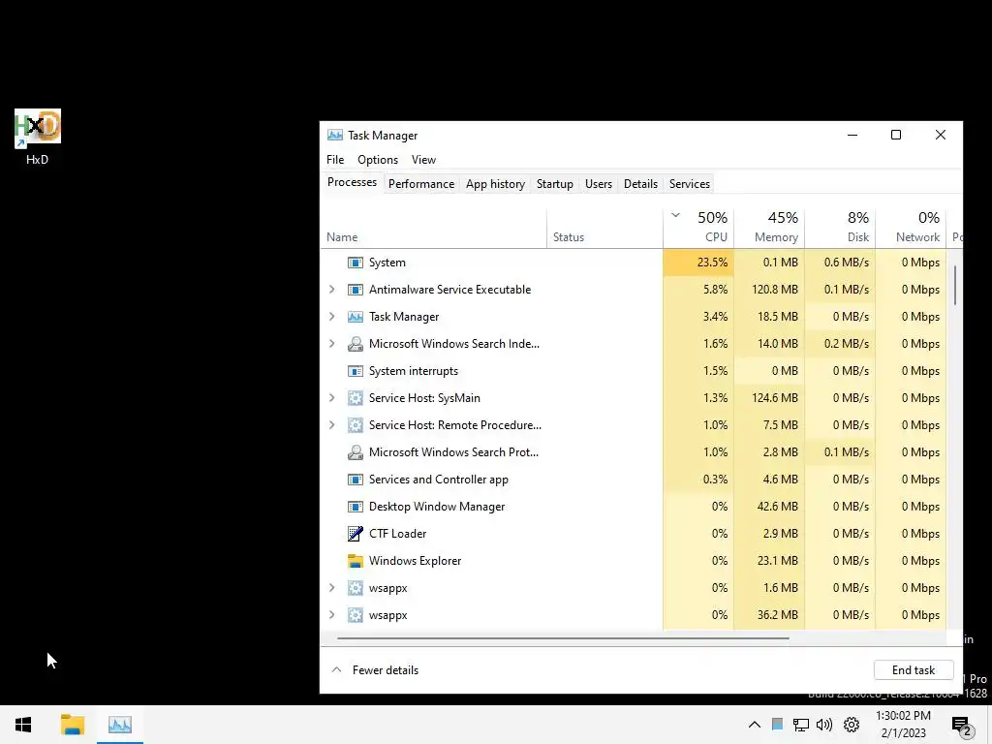This screenshot has width=992, height=744.
Task: Click the Microsoft Windows Search Indexer icon
Action: [x=356, y=344]
